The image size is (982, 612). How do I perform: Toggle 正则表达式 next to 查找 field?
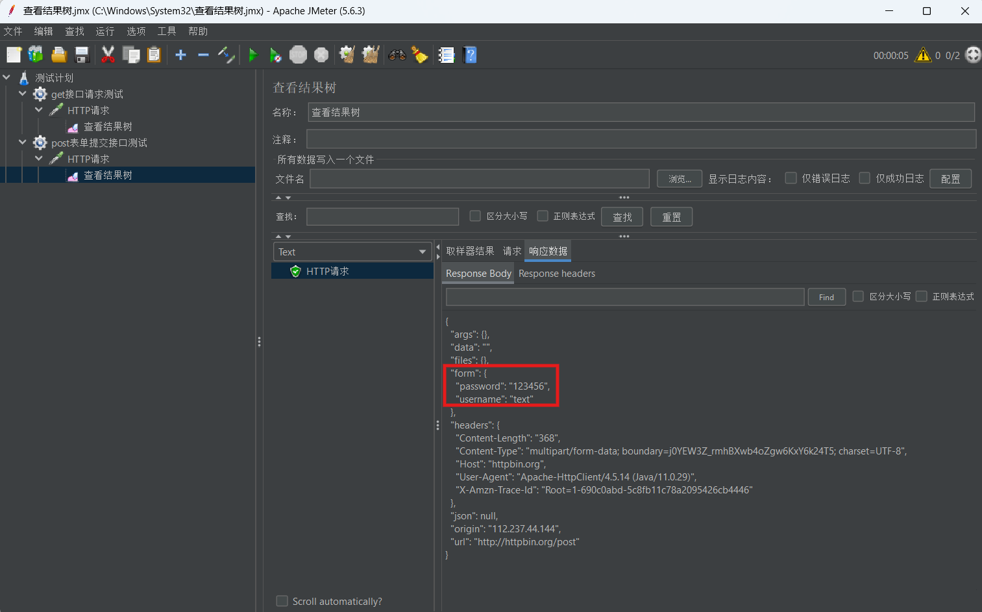[543, 216]
